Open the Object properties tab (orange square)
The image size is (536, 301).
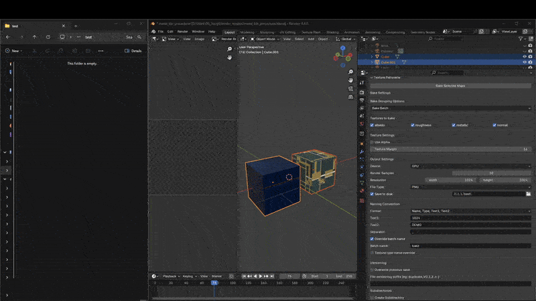tap(362, 144)
